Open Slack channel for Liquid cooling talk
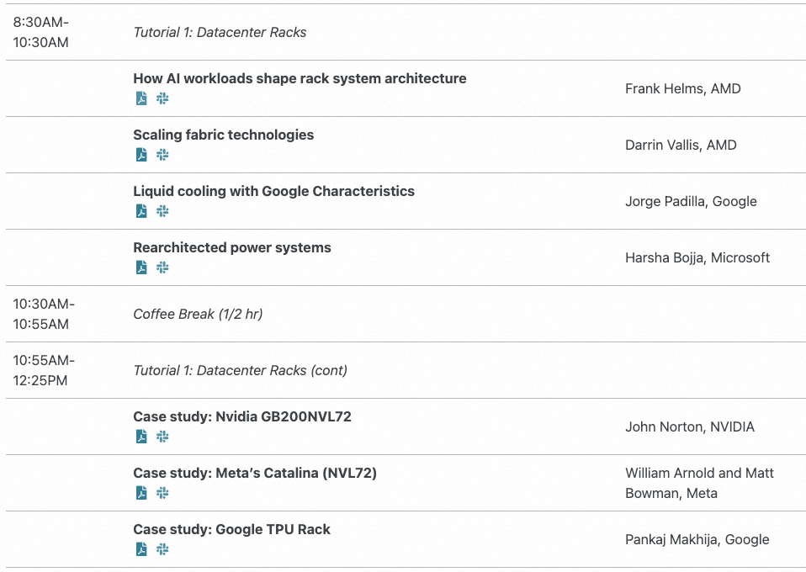The width and height of the screenshot is (806, 572). pos(162,211)
